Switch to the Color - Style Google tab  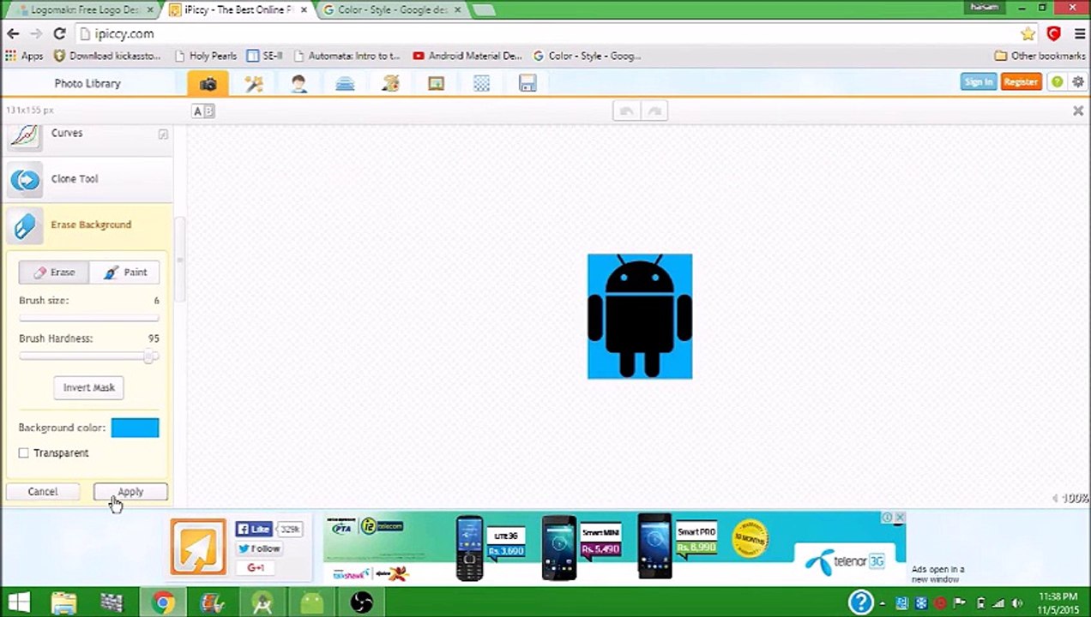(393, 10)
